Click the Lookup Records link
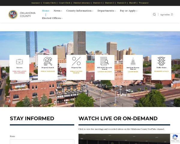 pos(105,72)
